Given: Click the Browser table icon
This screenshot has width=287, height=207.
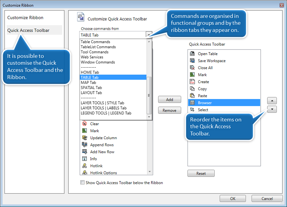Looking at the screenshot, I should point(192,103).
